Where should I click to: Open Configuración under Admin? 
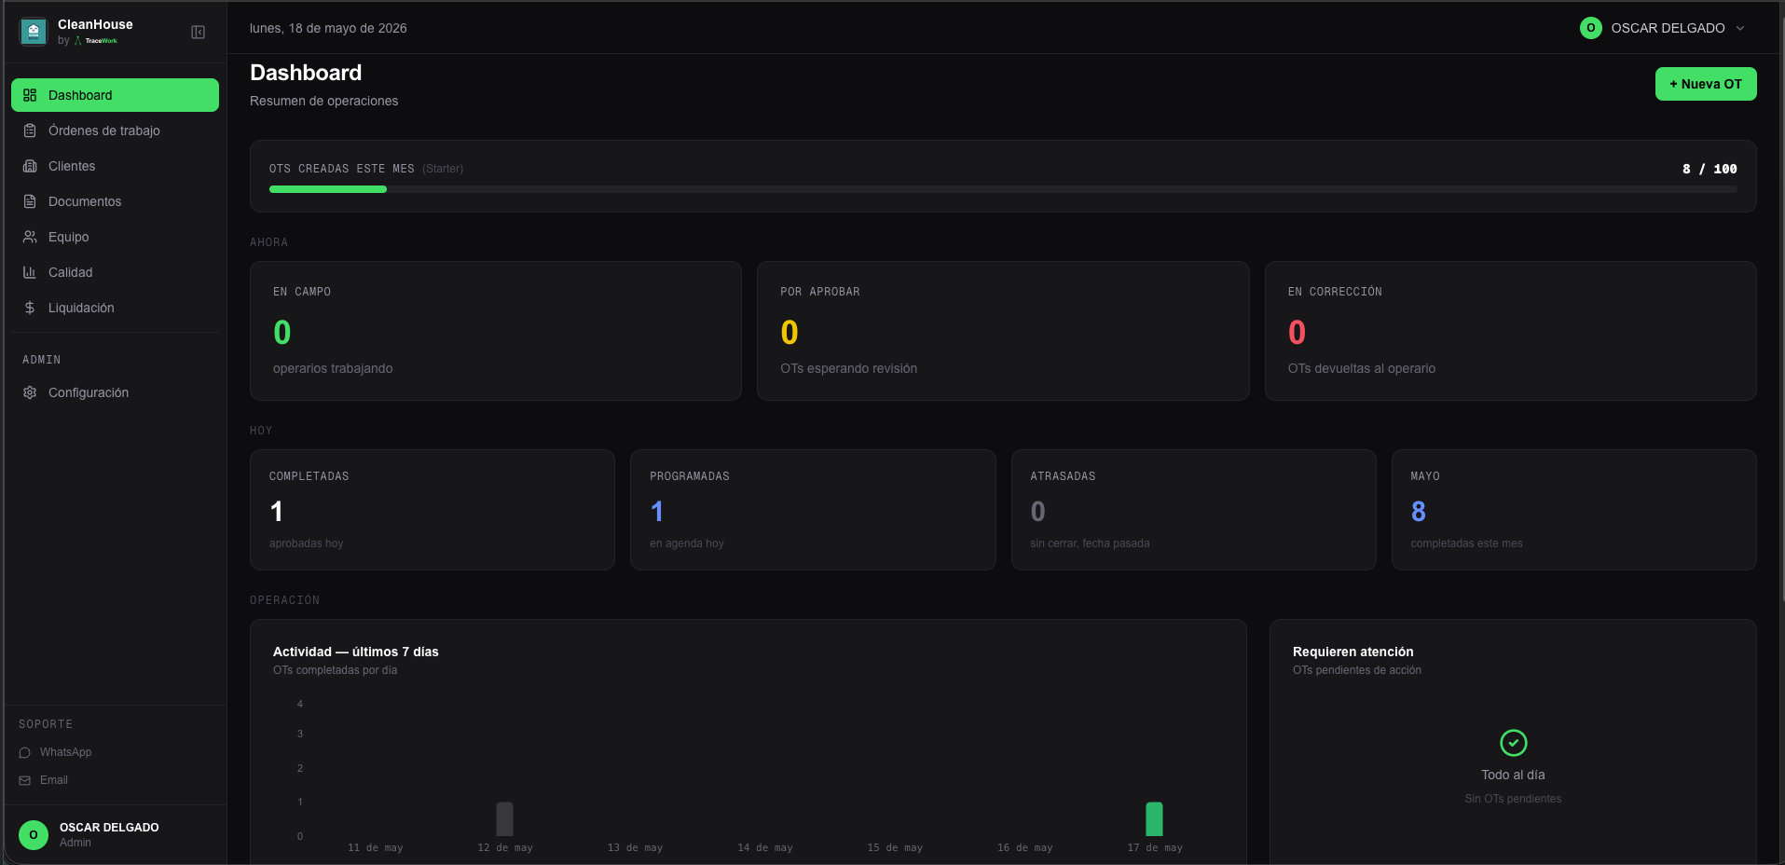coord(115,392)
